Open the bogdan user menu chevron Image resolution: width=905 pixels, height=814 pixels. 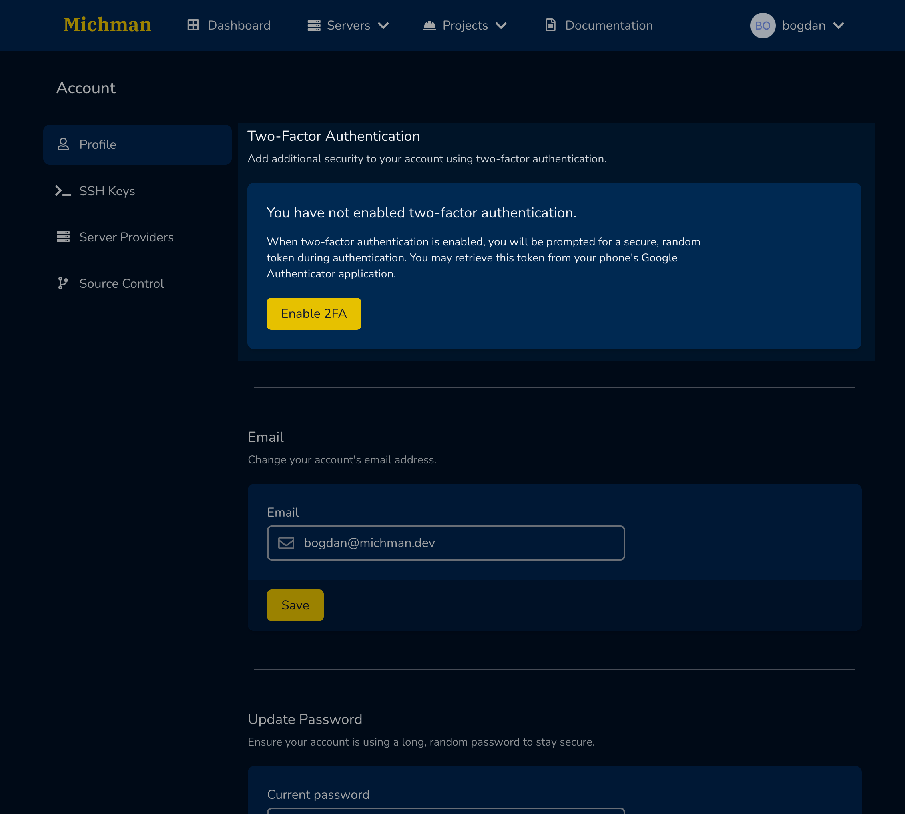pos(838,26)
